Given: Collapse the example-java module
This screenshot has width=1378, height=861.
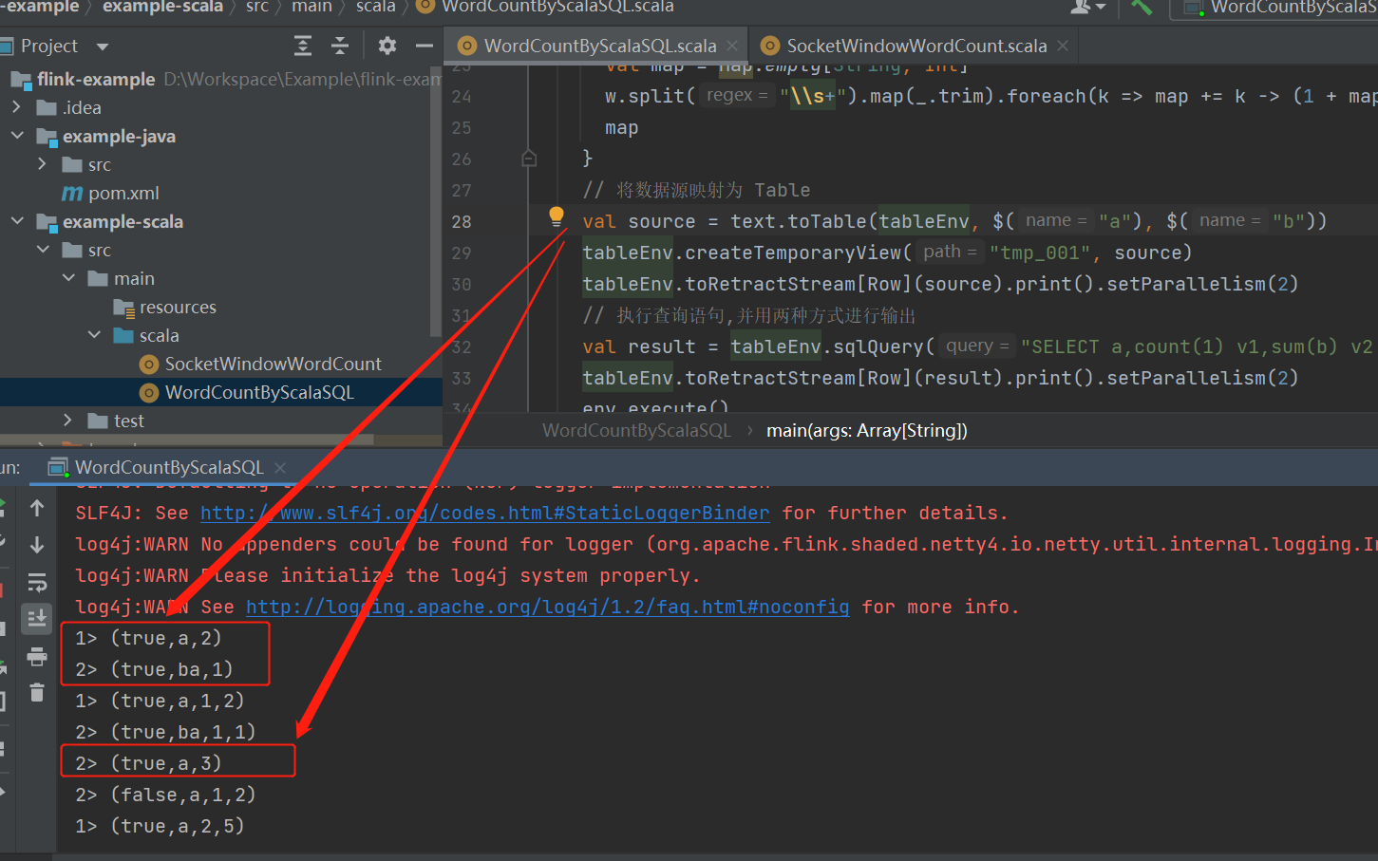Looking at the screenshot, I should coord(17,136).
